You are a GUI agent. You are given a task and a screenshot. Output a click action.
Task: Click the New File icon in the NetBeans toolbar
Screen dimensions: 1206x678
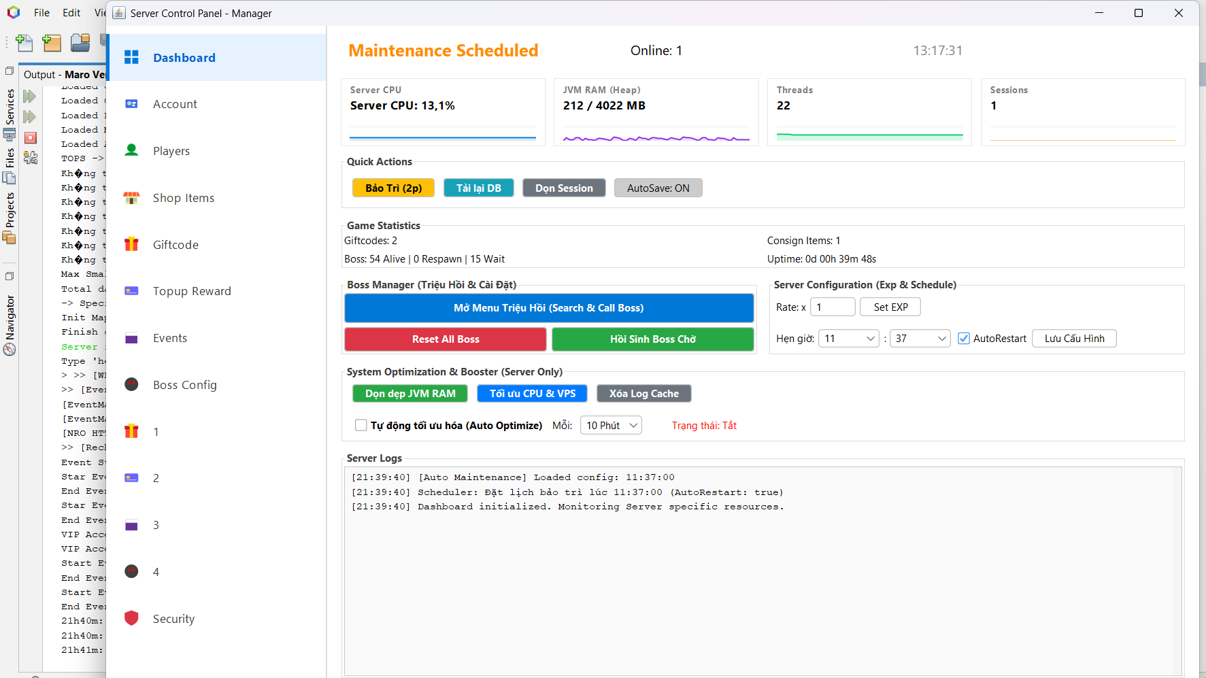[x=24, y=43]
